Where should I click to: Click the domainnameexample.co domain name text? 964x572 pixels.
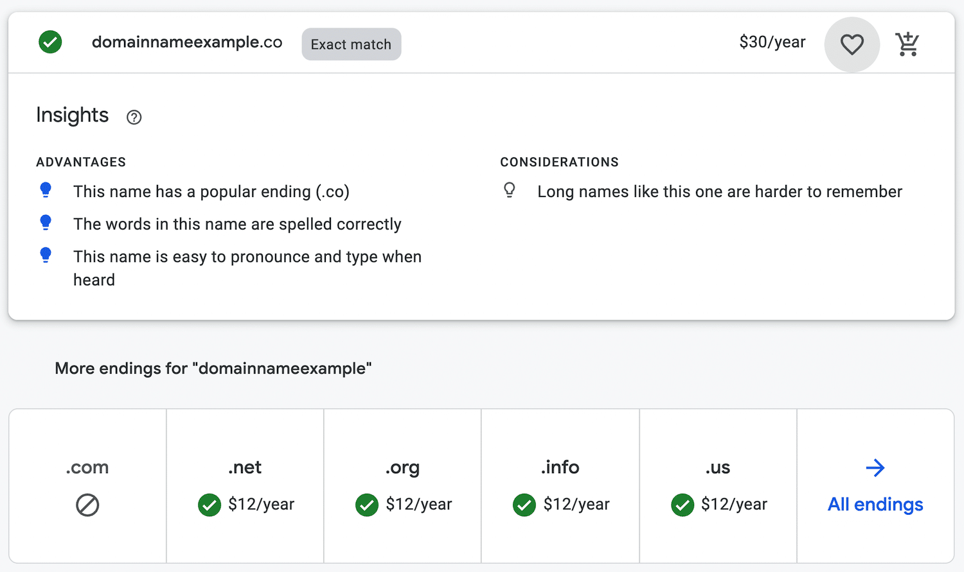(187, 42)
